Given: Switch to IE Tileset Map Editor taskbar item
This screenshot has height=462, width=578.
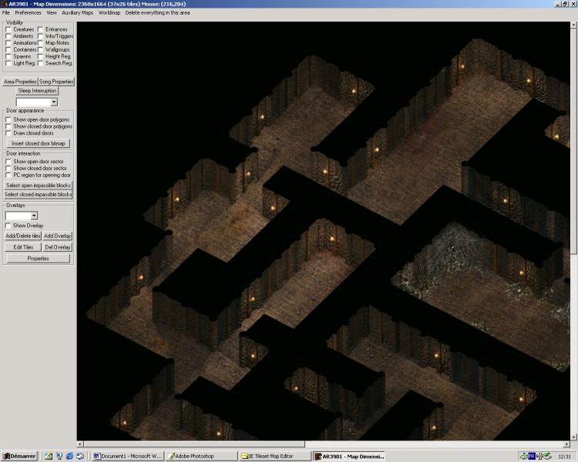Looking at the screenshot, I should [274, 456].
